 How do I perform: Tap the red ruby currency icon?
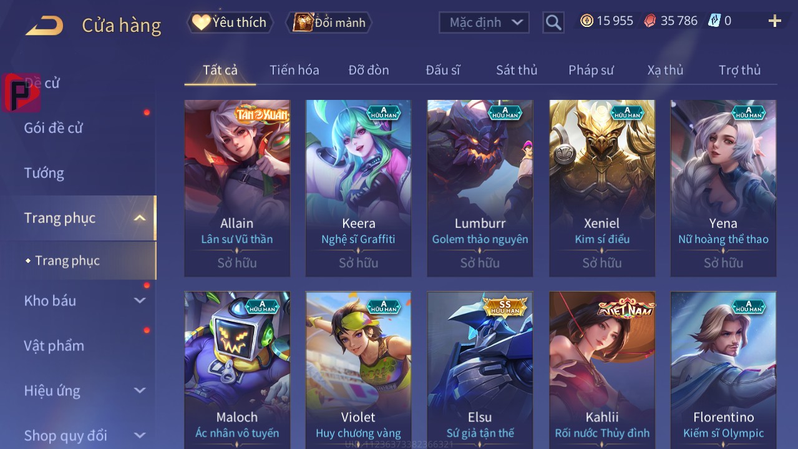[x=650, y=21]
